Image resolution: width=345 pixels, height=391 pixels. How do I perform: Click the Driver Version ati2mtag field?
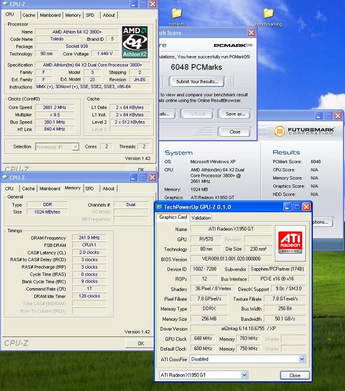click(248, 328)
